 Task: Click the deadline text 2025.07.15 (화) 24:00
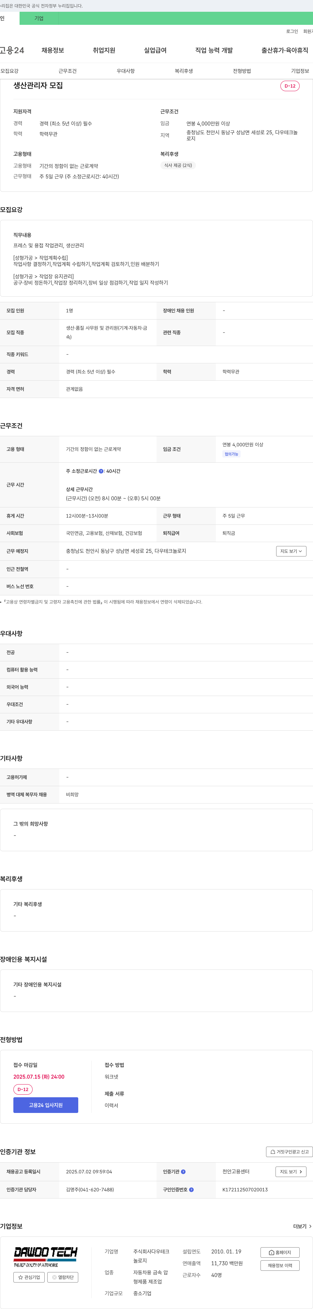38,1076
